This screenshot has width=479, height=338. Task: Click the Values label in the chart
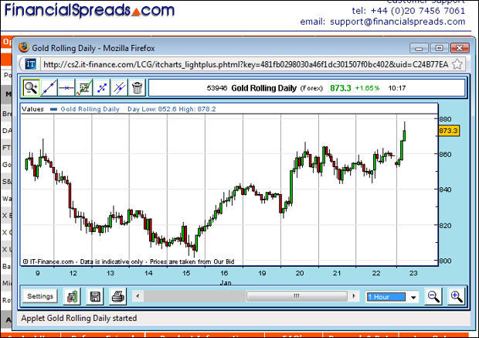[x=33, y=109]
